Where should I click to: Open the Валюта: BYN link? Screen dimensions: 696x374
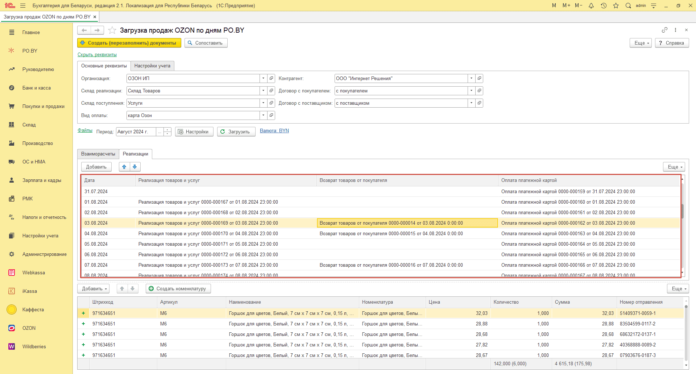point(274,130)
